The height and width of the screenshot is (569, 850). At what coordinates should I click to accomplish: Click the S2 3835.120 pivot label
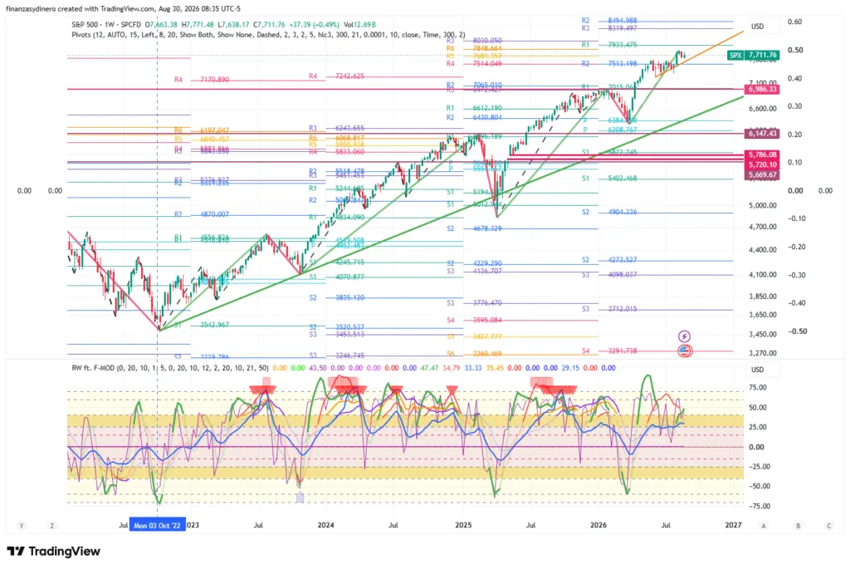(336, 297)
